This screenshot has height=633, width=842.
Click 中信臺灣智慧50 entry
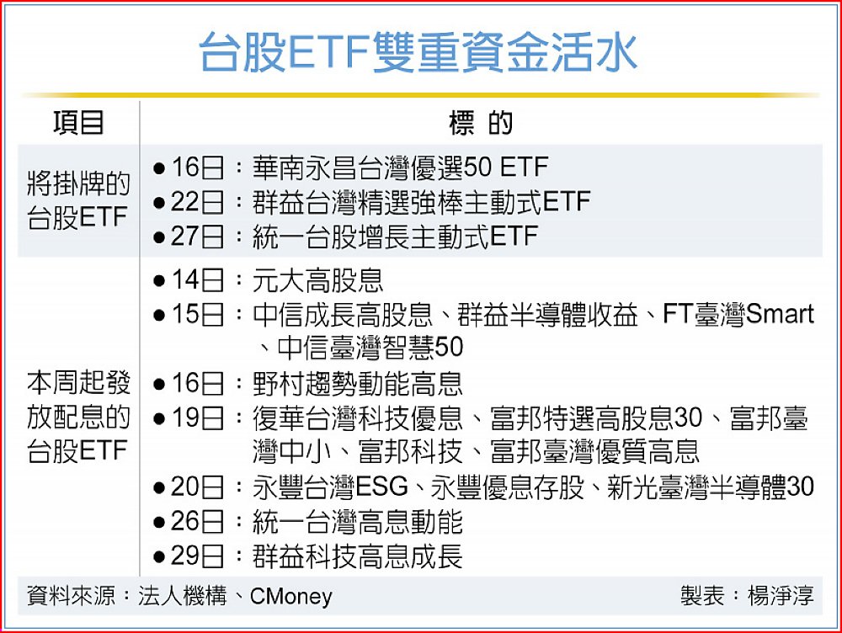pyautogui.click(x=370, y=348)
